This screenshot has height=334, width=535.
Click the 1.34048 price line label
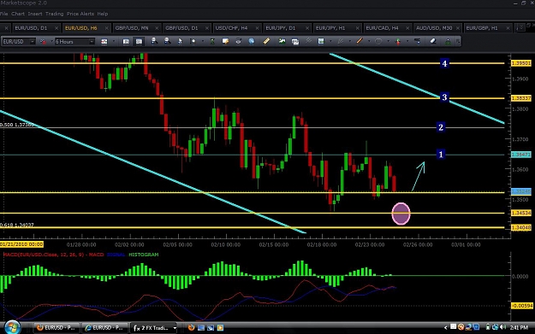click(521, 227)
